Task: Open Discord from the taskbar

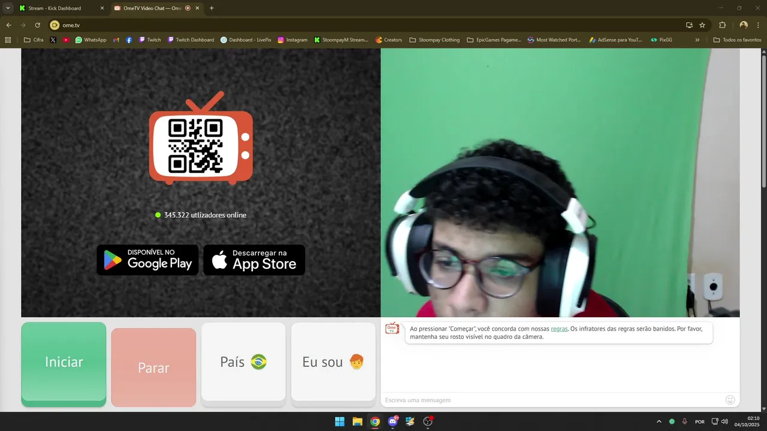Action: pos(392,421)
